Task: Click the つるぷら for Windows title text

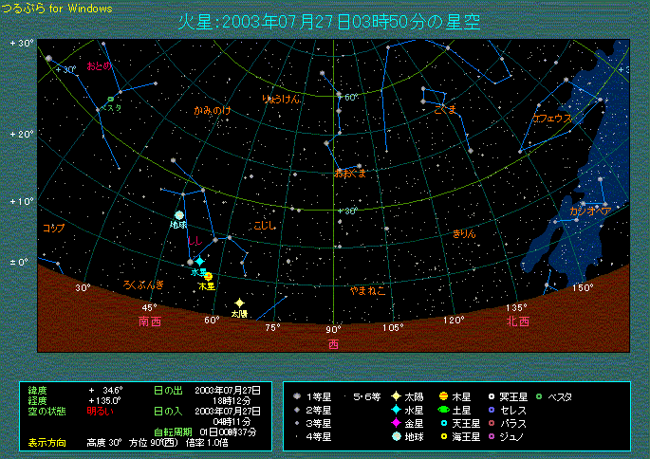Action: (x=58, y=9)
